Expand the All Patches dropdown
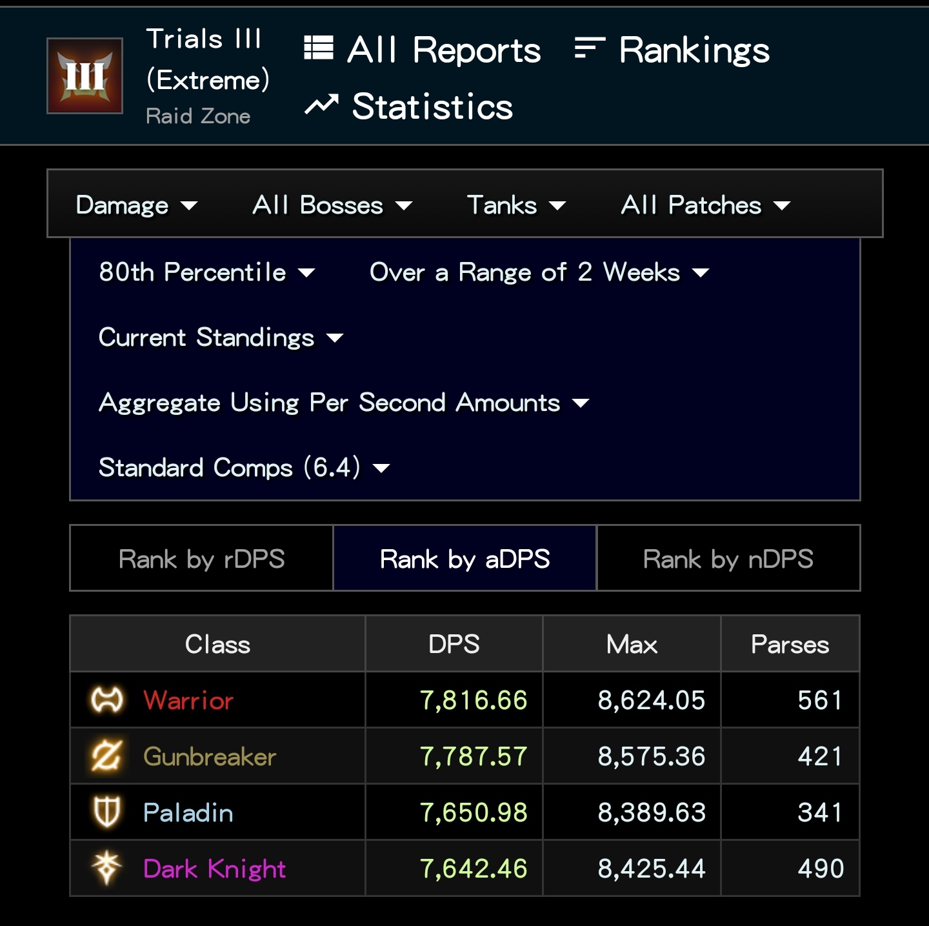 pos(705,205)
